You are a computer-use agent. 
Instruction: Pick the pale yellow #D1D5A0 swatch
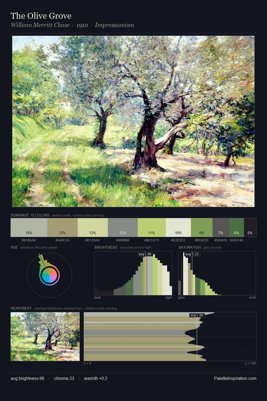93,228
